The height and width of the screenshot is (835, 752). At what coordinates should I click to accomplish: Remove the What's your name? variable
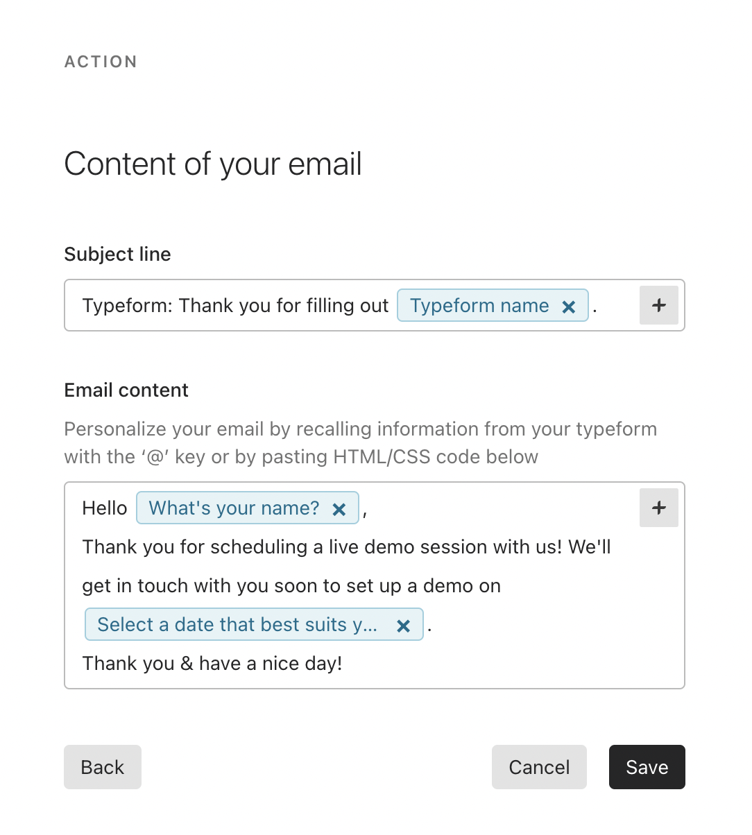tap(339, 509)
